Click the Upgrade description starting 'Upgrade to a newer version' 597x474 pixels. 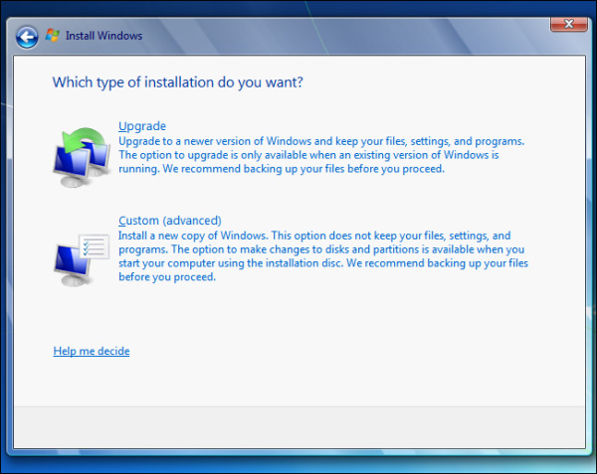click(321, 155)
